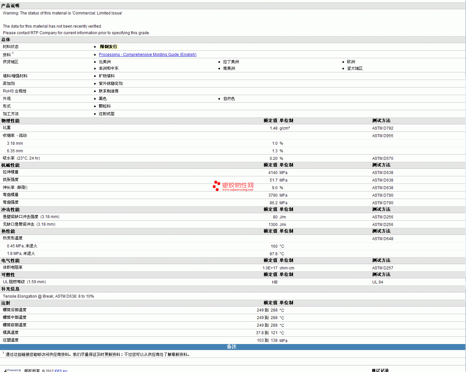Image resolution: width=466 pixels, height=372 pixels.
Task: Select the 1.0E+17 volume resistivity value
Action: [270, 268]
